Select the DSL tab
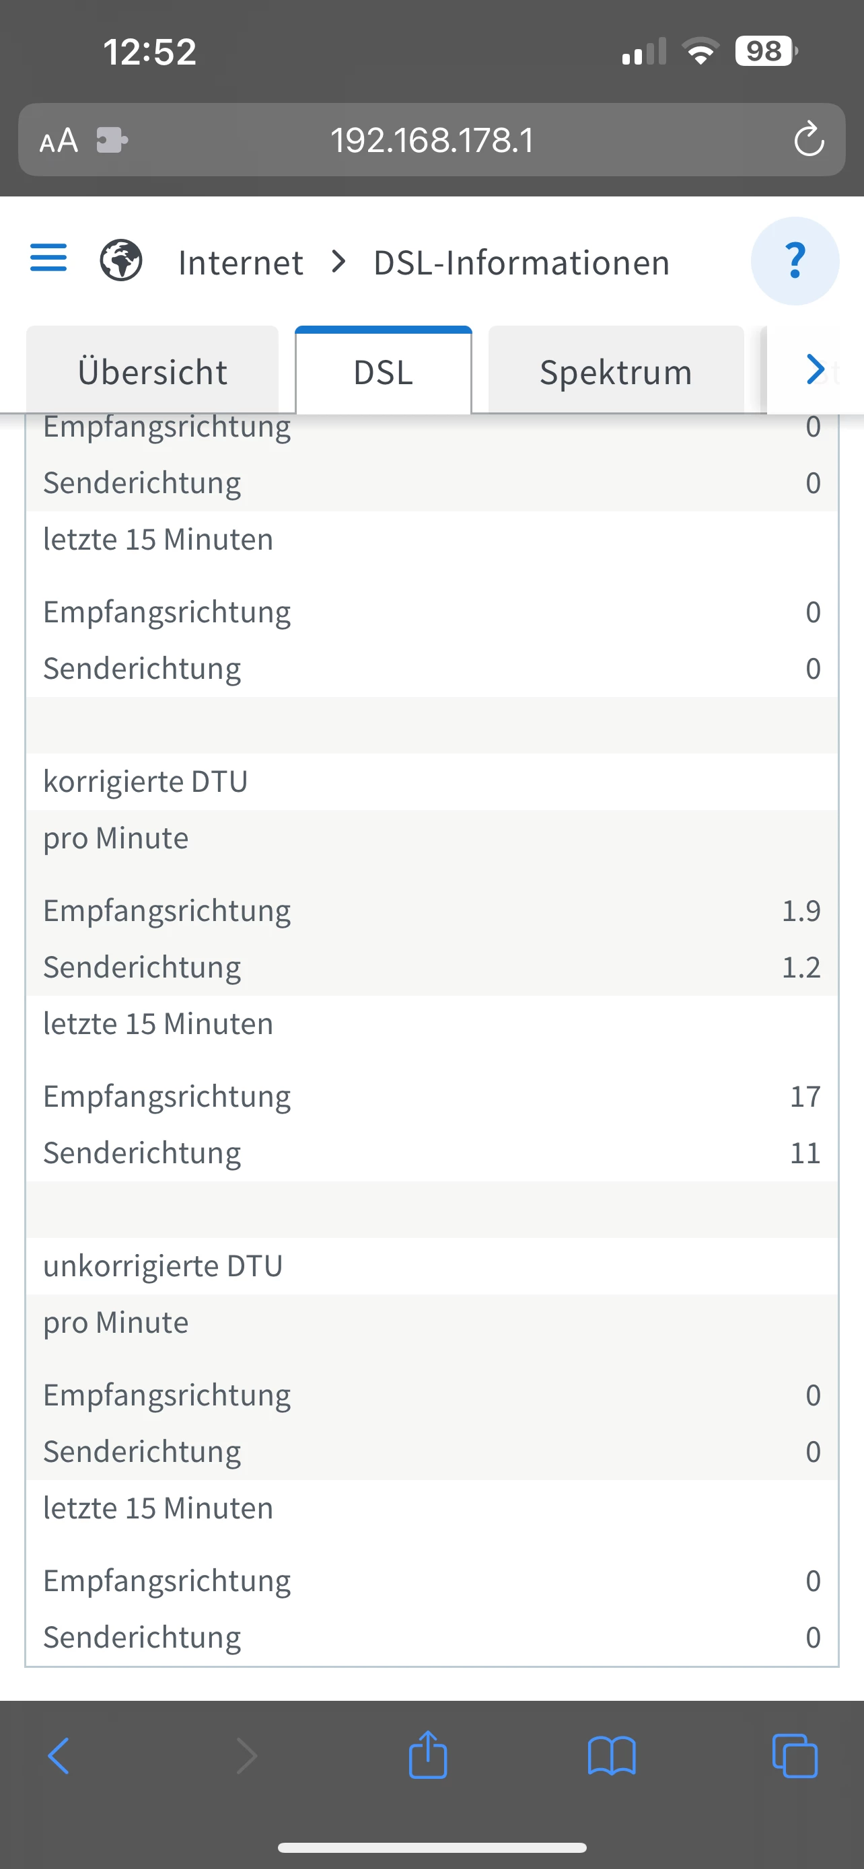Screen dimensions: 864x1869 (383, 372)
